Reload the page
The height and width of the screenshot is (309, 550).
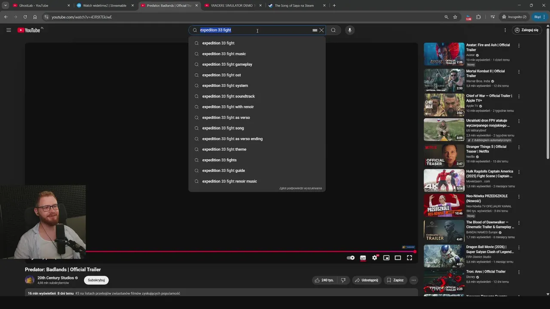(25, 17)
